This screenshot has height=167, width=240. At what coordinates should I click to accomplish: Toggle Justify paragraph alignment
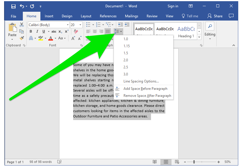pos(108,31)
